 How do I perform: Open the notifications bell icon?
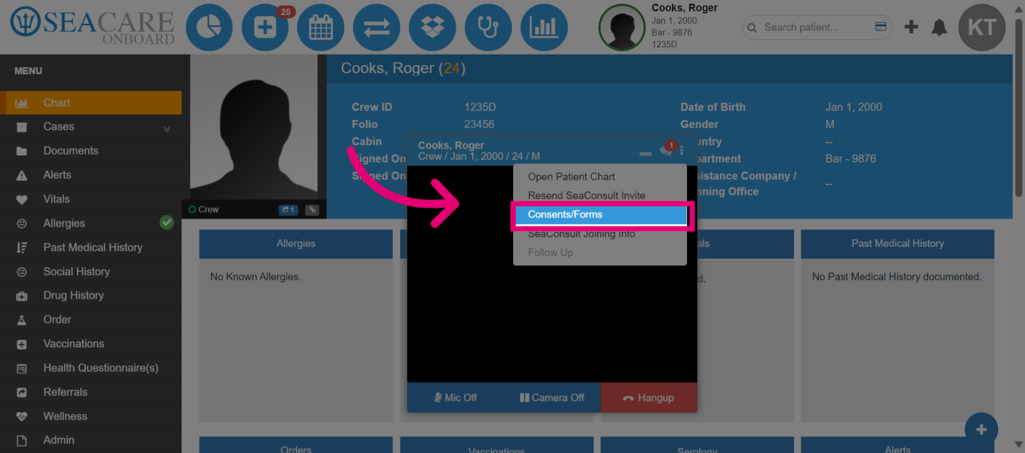click(x=939, y=27)
